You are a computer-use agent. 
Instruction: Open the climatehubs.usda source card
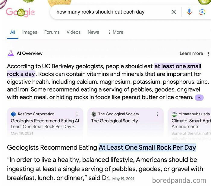pos(190,123)
